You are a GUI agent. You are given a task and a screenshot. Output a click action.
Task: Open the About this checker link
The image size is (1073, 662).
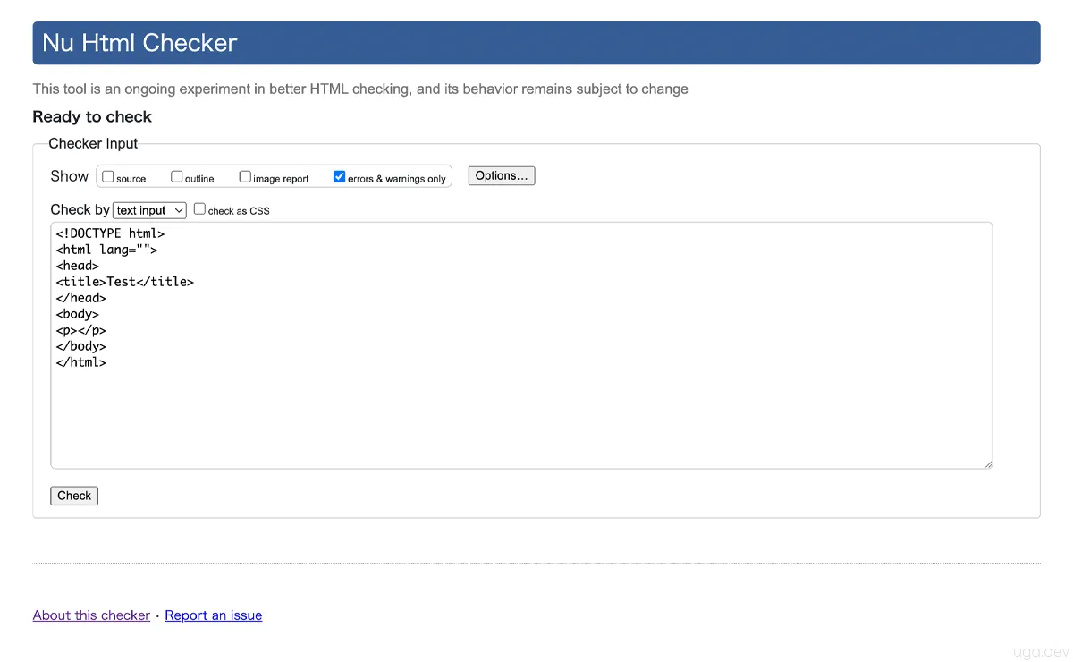(x=91, y=615)
